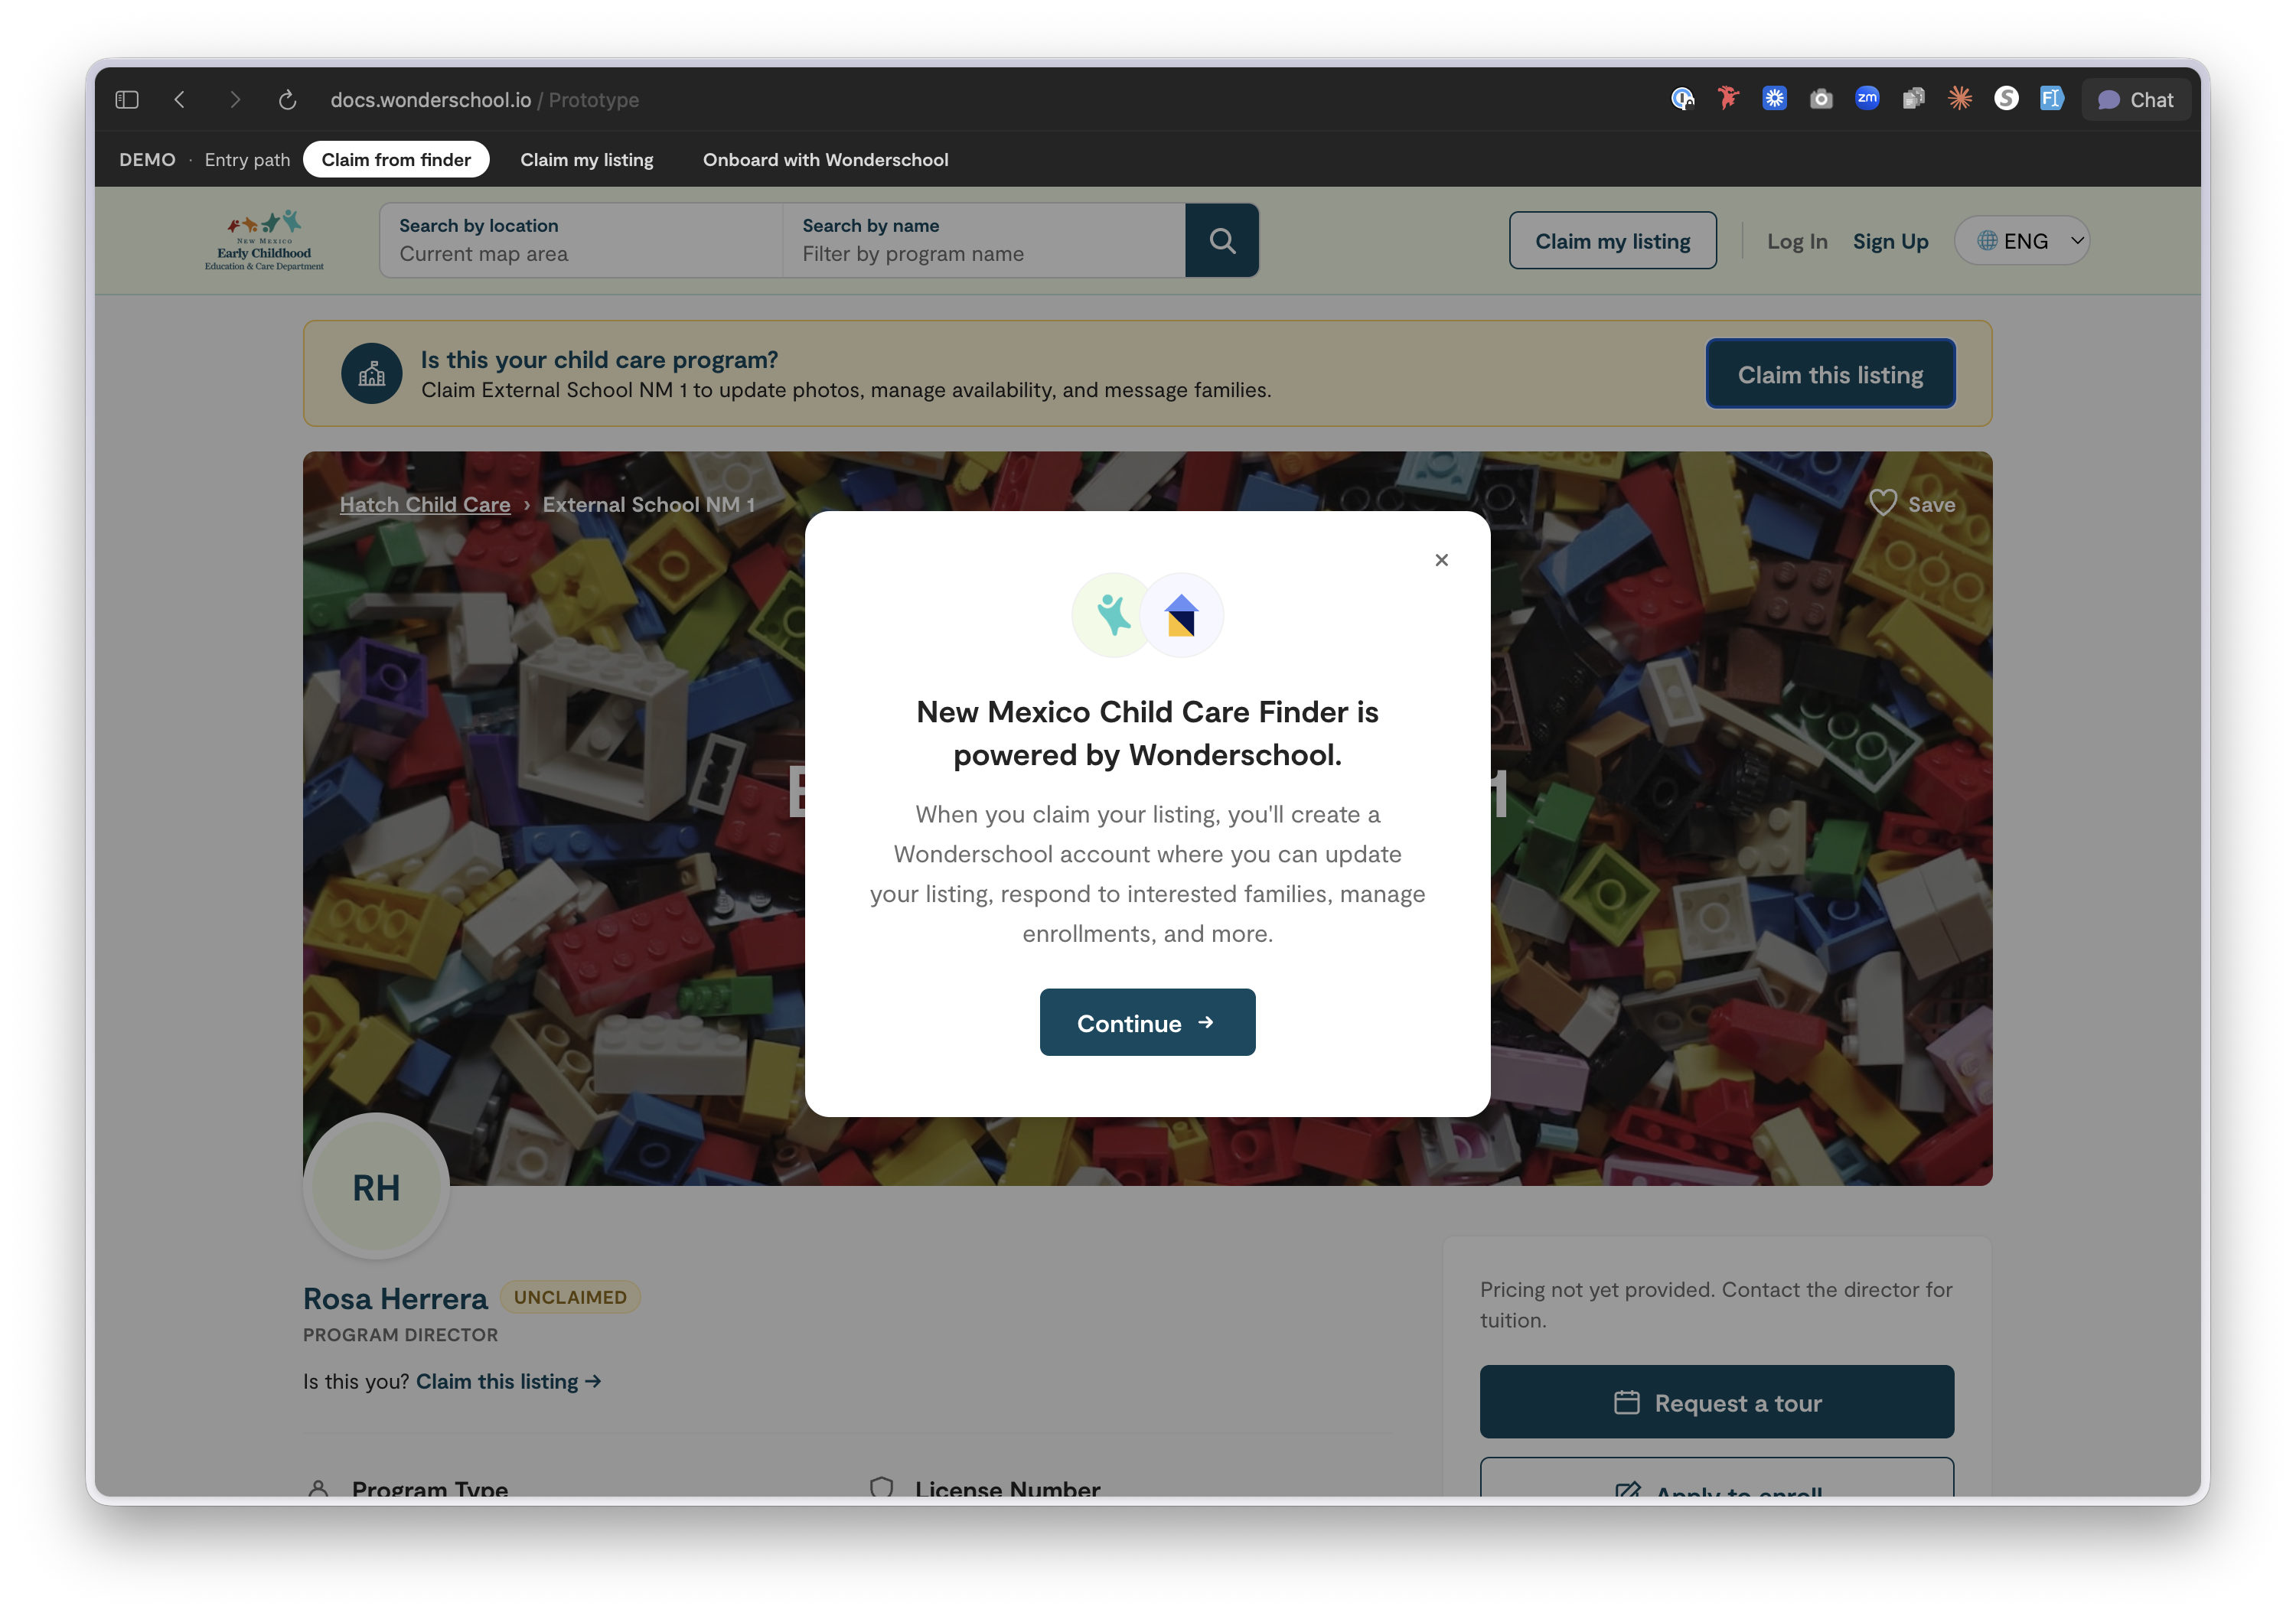Focus the Search by location field
The width and height of the screenshot is (2296, 1619).
[581, 240]
